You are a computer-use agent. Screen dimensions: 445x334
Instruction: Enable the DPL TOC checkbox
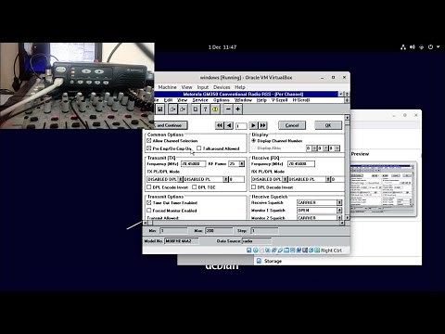pyautogui.click(x=195, y=187)
